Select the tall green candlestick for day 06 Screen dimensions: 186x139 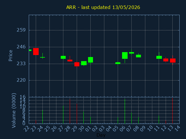(125, 55)
